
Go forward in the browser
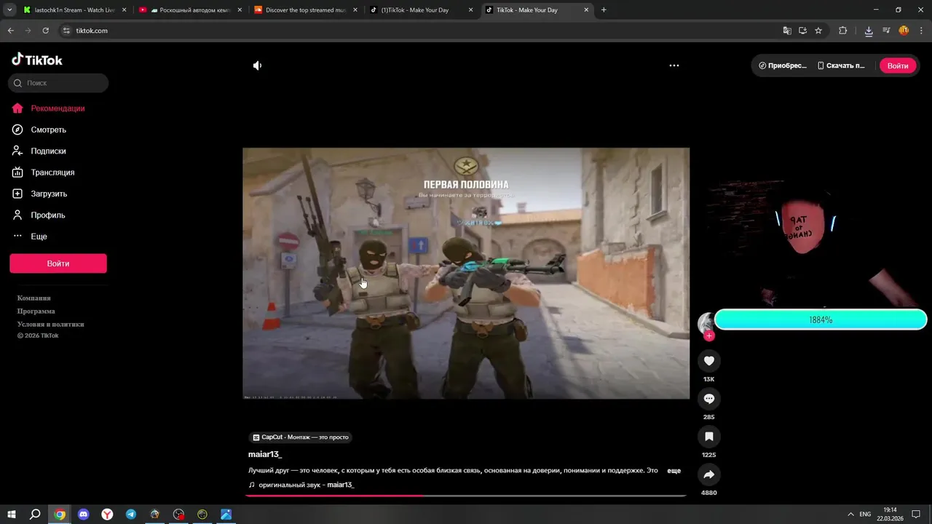tap(28, 31)
